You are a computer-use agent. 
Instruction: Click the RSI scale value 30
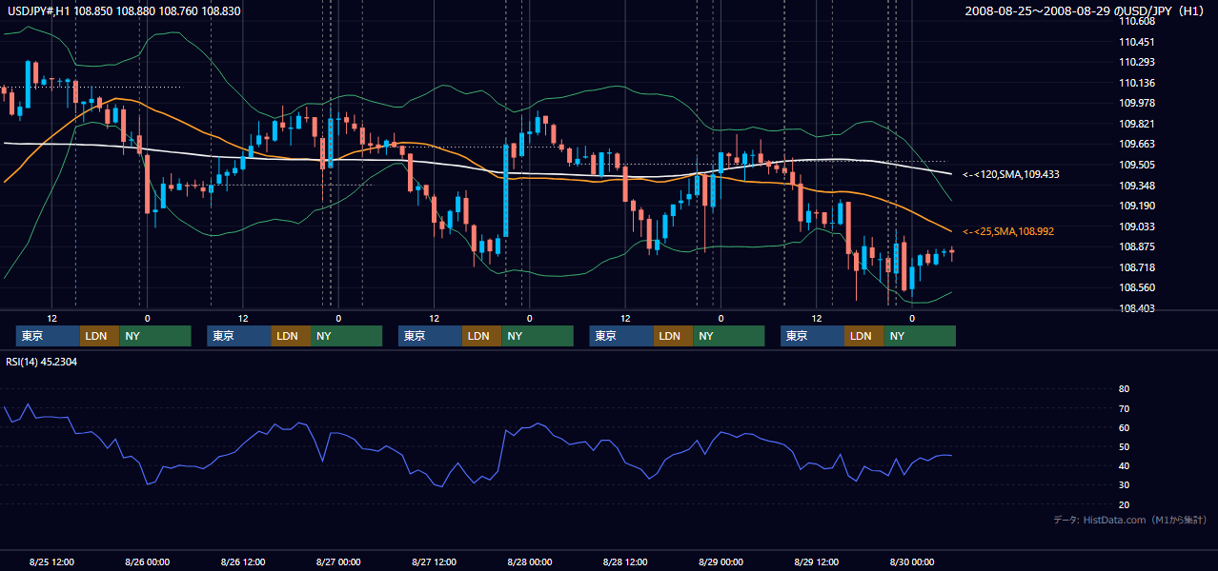1125,485
